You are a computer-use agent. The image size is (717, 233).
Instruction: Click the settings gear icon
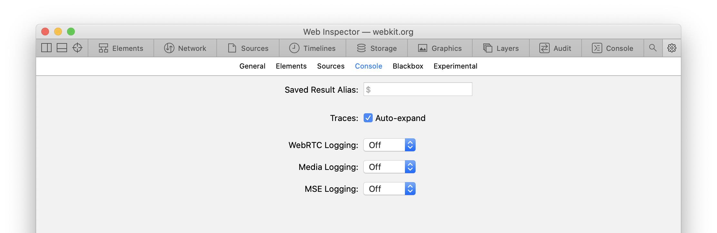(x=672, y=48)
